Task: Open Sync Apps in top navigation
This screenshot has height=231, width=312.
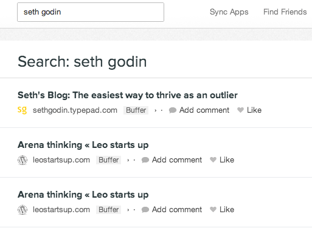Action: click(229, 12)
